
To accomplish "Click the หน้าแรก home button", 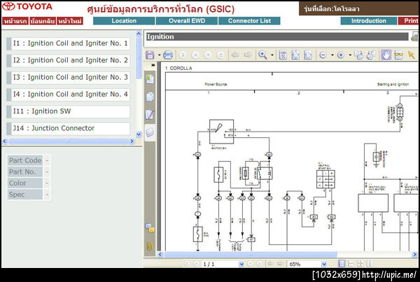I will (x=15, y=21).
